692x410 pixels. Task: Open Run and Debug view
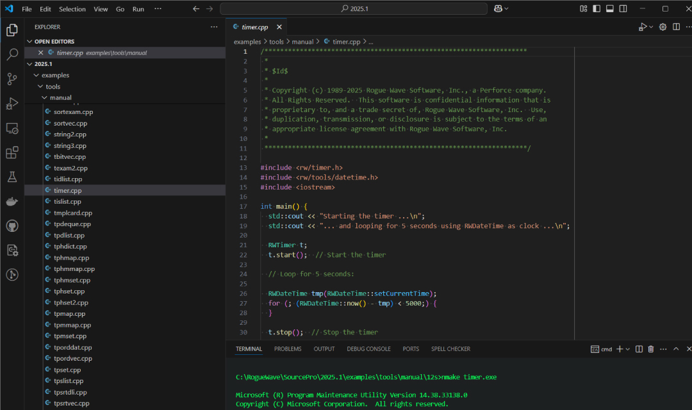pyautogui.click(x=12, y=103)
